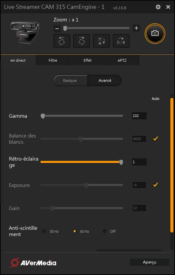Flip the image vertically
Viewport: 175px width, 275px height.
point(101,41)
